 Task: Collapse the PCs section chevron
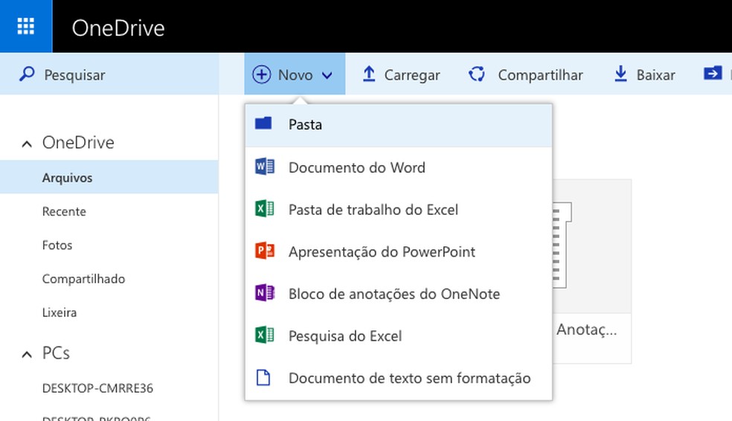(27, 354)
